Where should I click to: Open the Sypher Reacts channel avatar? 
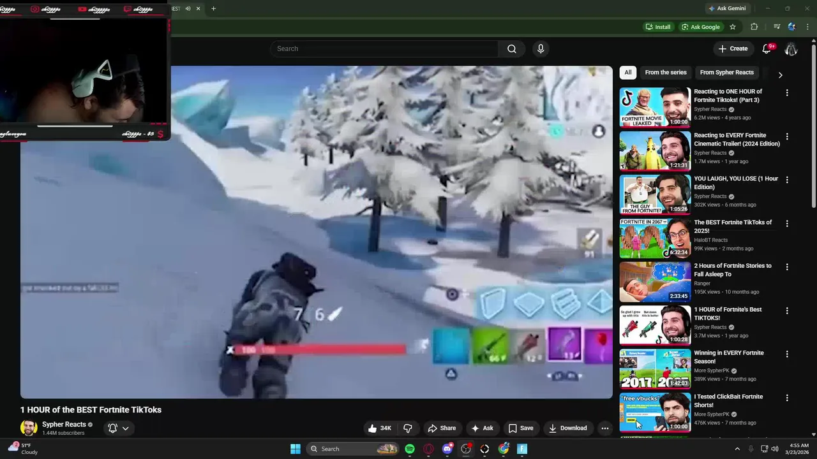point(29,428)
